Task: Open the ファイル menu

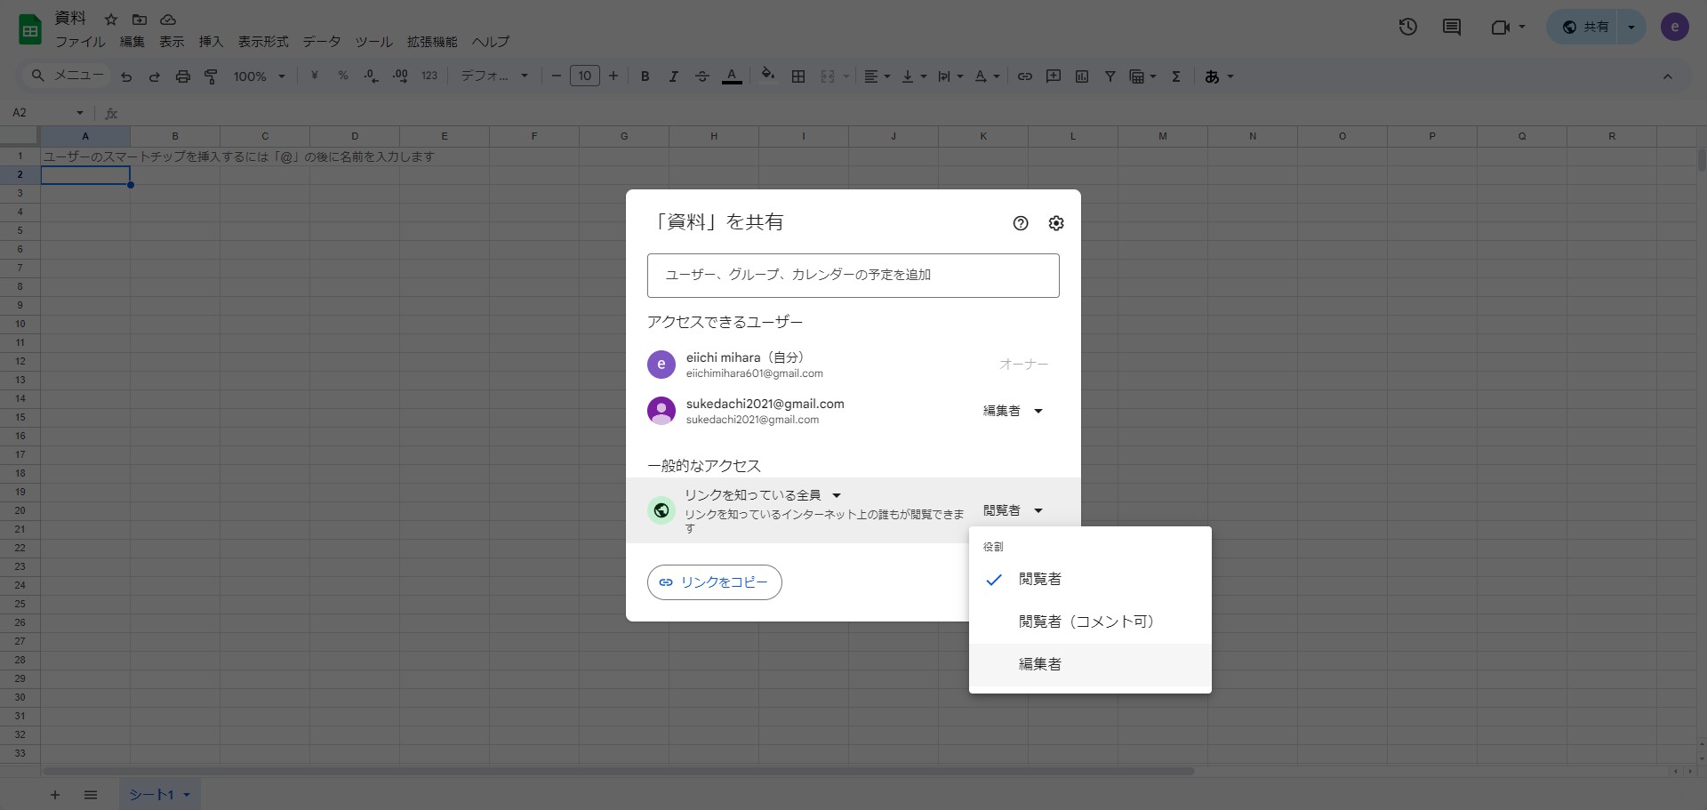Action: (80, 42)
